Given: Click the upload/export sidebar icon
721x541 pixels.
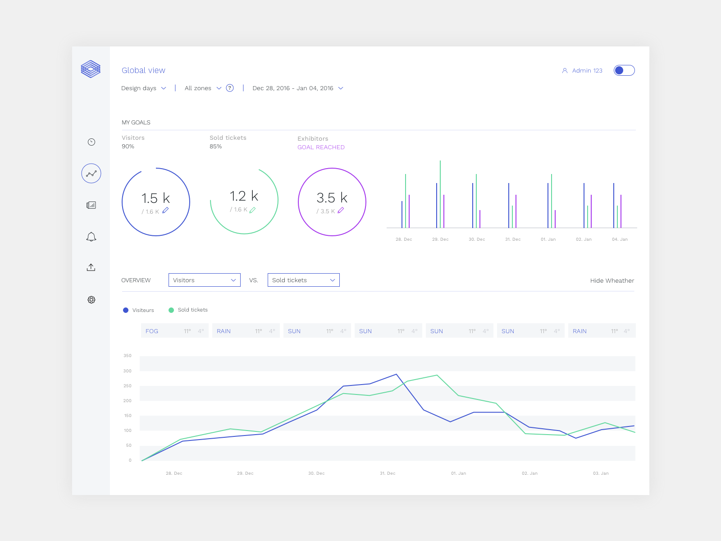Looking at the screenshot, I should pyautogui.click(x=91, y=267).
